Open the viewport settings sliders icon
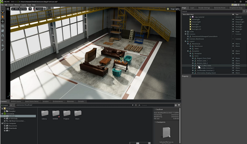Screen dimensions: 247x144 tap(8, 9)
